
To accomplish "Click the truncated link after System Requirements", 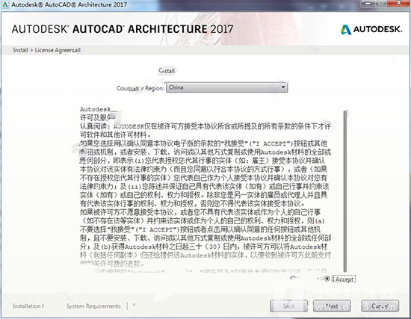I will (x=135, y=306).
